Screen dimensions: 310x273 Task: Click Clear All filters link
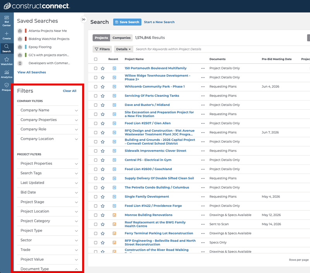pos(70,91)
